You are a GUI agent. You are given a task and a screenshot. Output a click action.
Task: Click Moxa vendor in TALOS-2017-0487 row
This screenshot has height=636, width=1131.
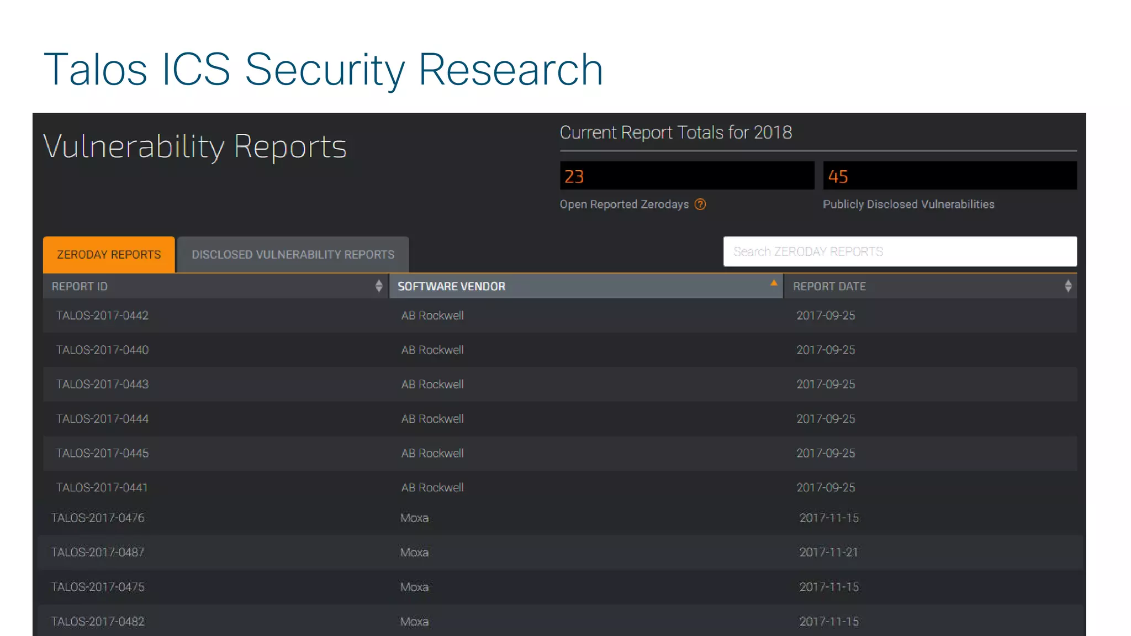tap(414, 552)
